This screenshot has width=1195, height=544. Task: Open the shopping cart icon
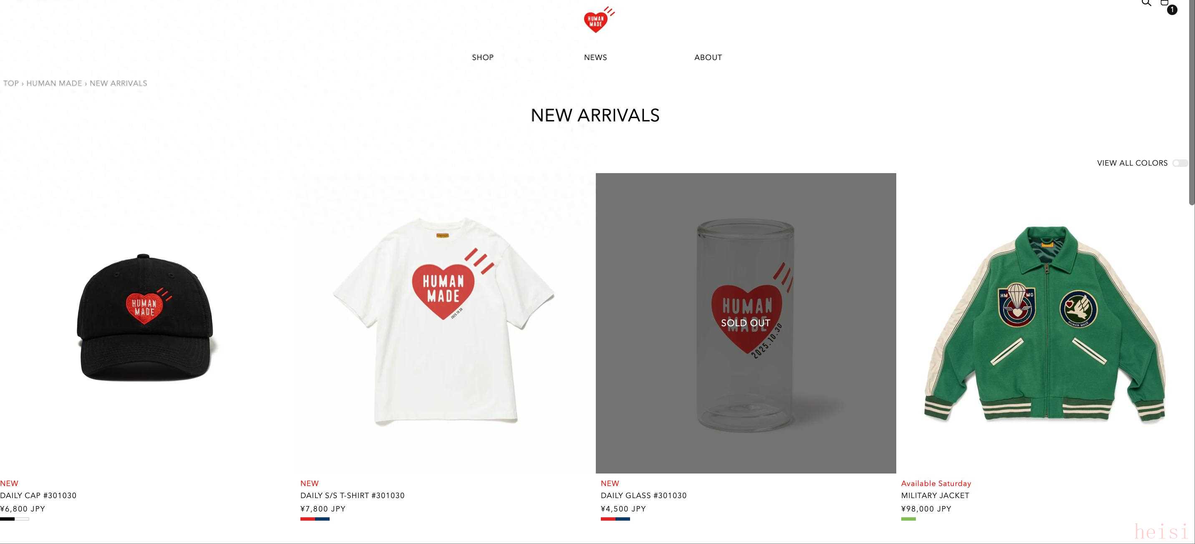[x=1165, y=3]
